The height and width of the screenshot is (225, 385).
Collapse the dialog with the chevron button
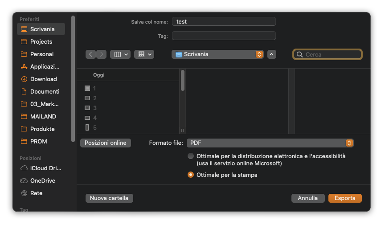coord(272,54)
